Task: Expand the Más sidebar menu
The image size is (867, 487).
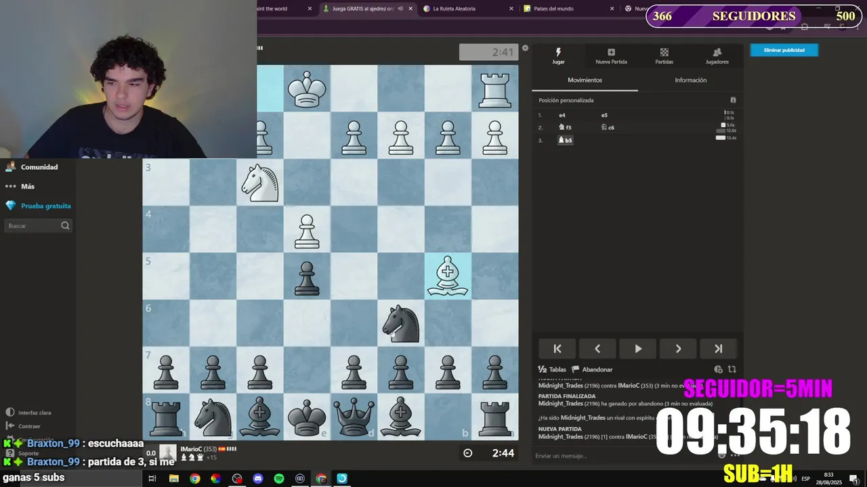Action: pos(27,186)
